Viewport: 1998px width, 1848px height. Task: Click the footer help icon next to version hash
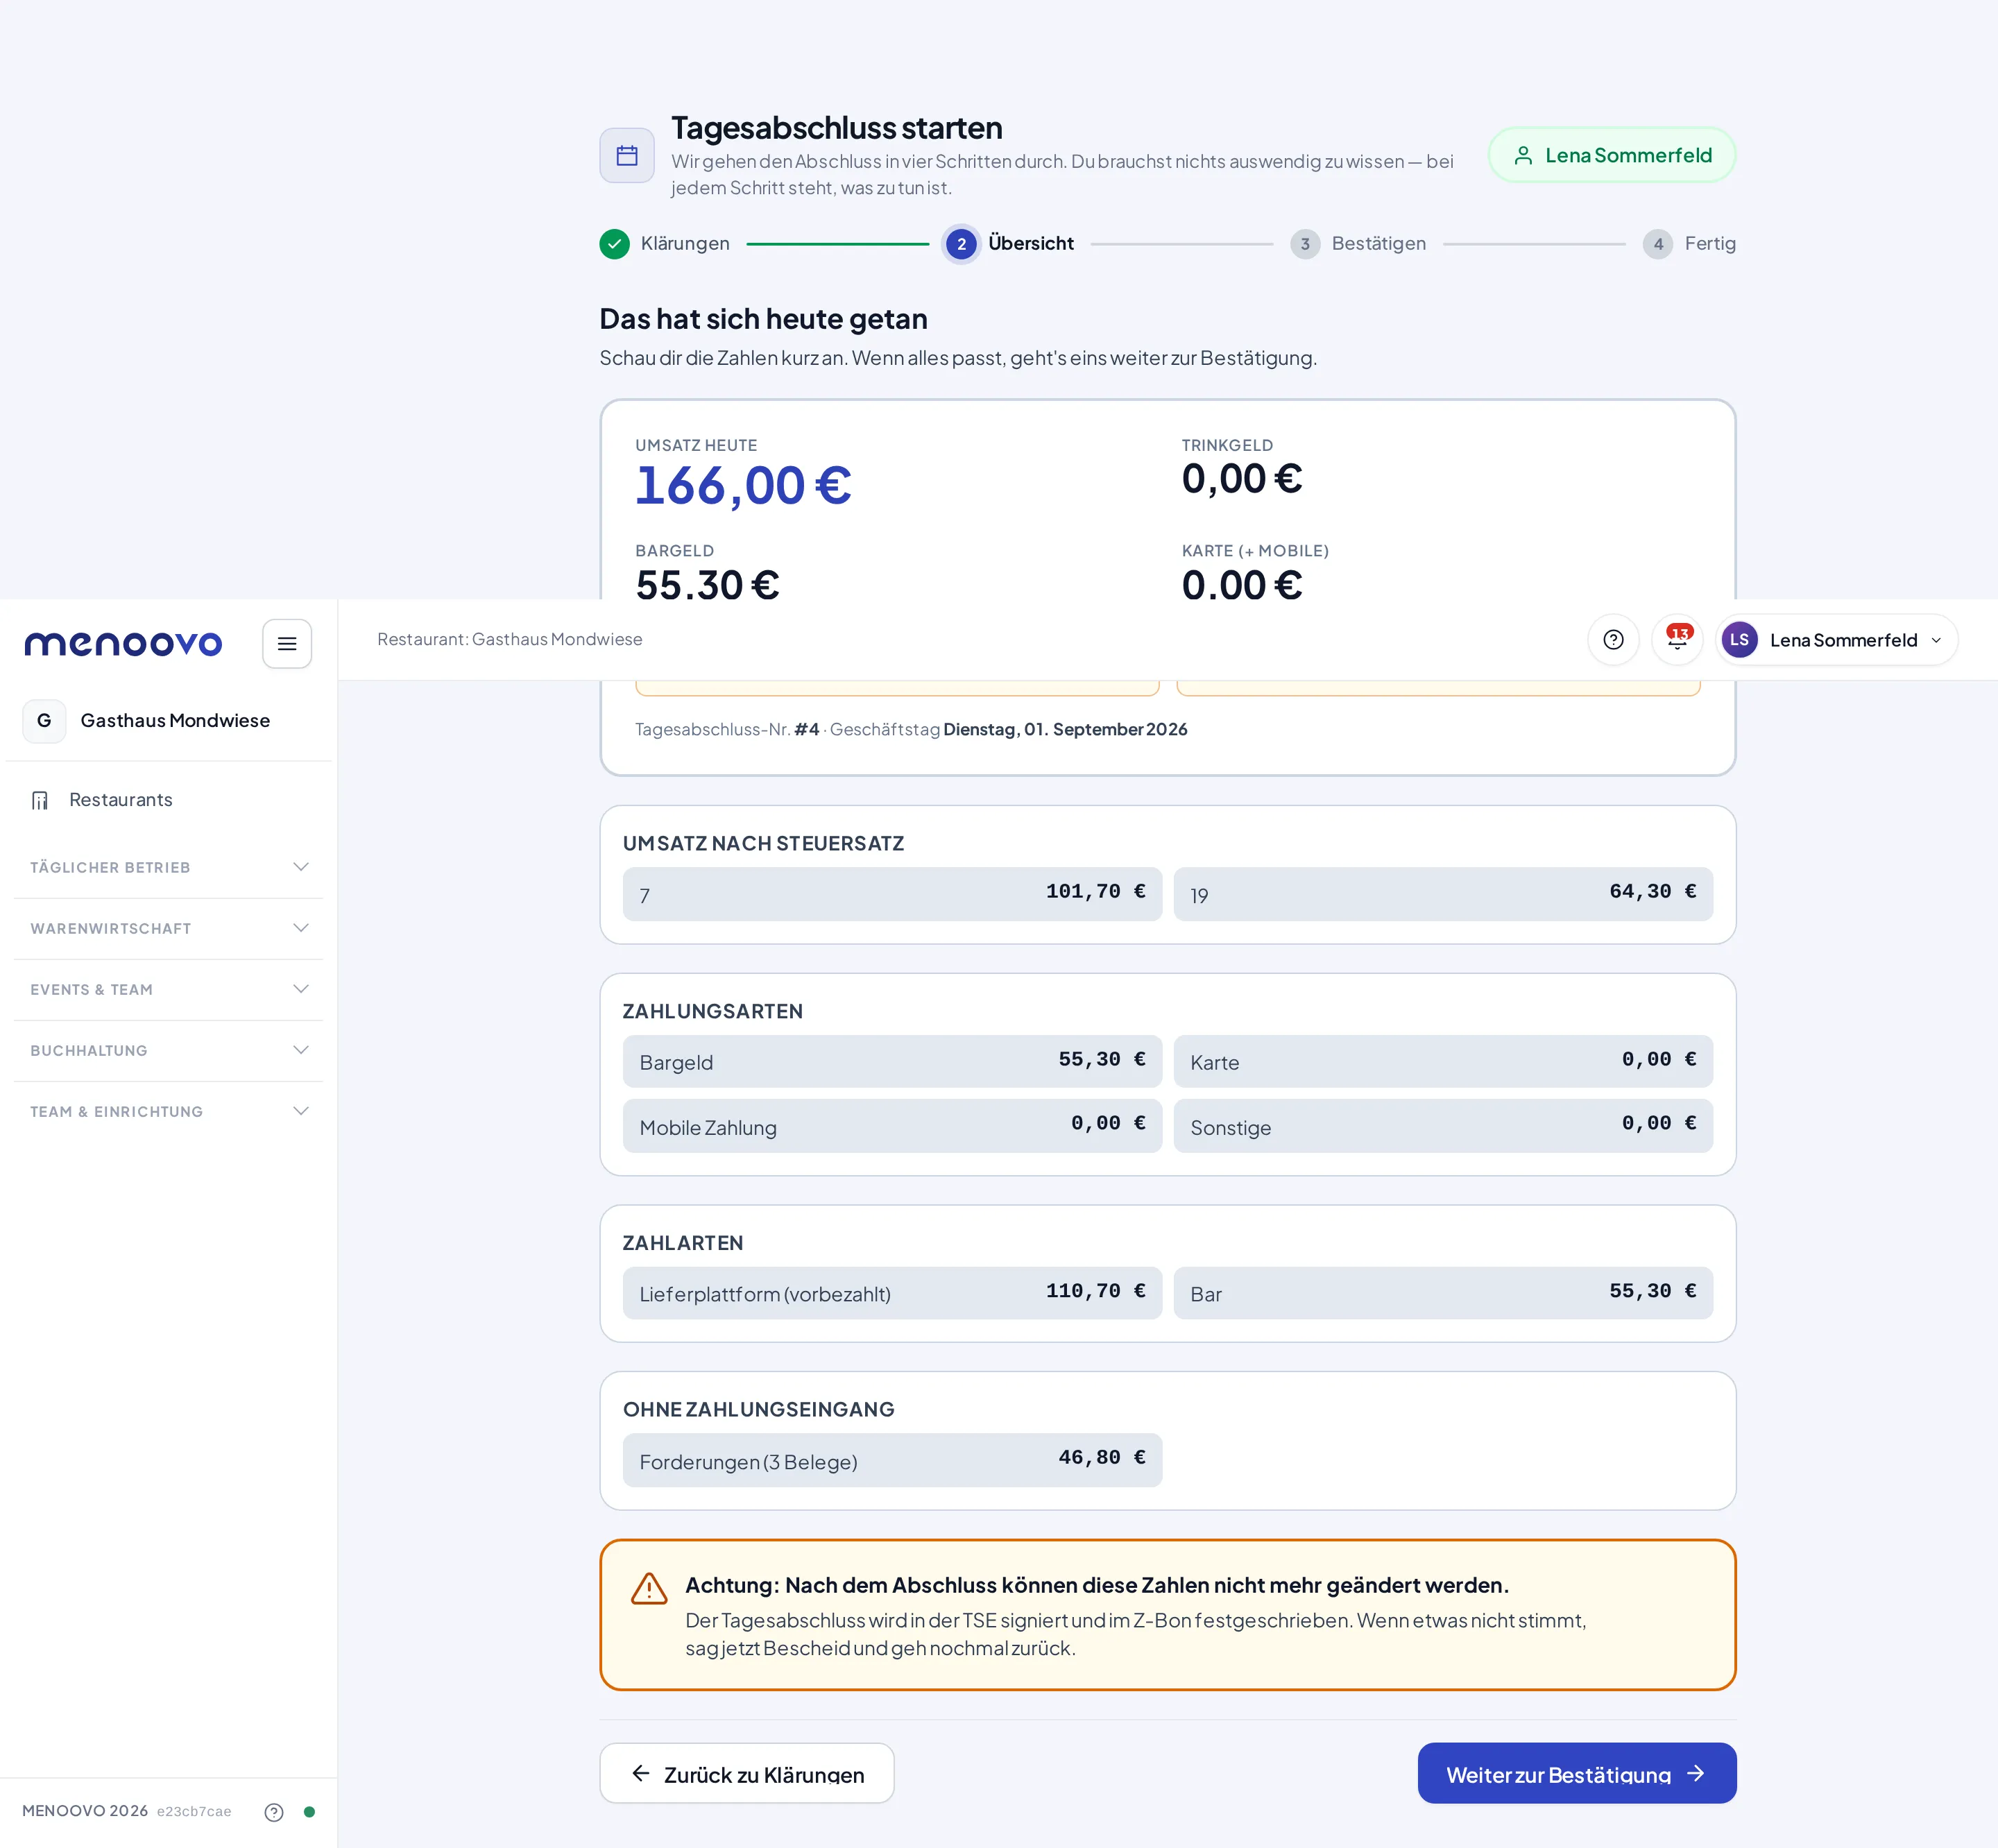point(274,1812)
